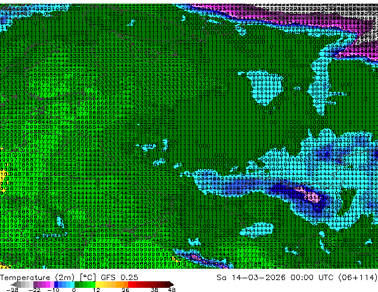Click the dark green legend swatch at 0
The height and width of the screenshot is (292, 378).
77,284
